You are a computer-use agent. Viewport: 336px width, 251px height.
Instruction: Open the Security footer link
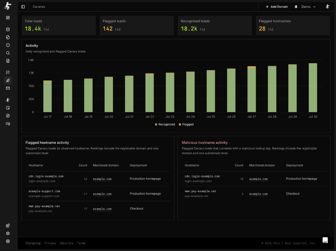[x=67, y=243]
